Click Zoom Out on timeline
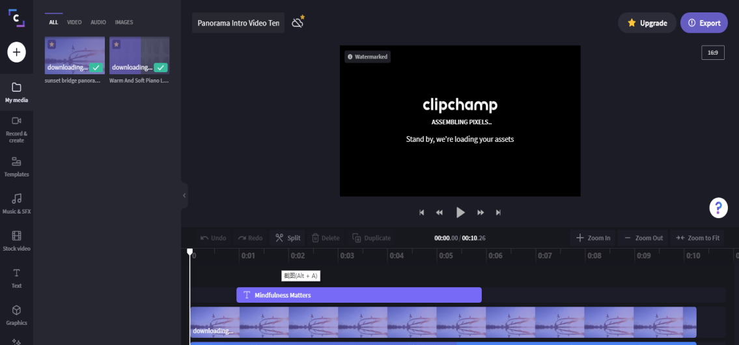The image size is (739, 345). coord(643,238)
